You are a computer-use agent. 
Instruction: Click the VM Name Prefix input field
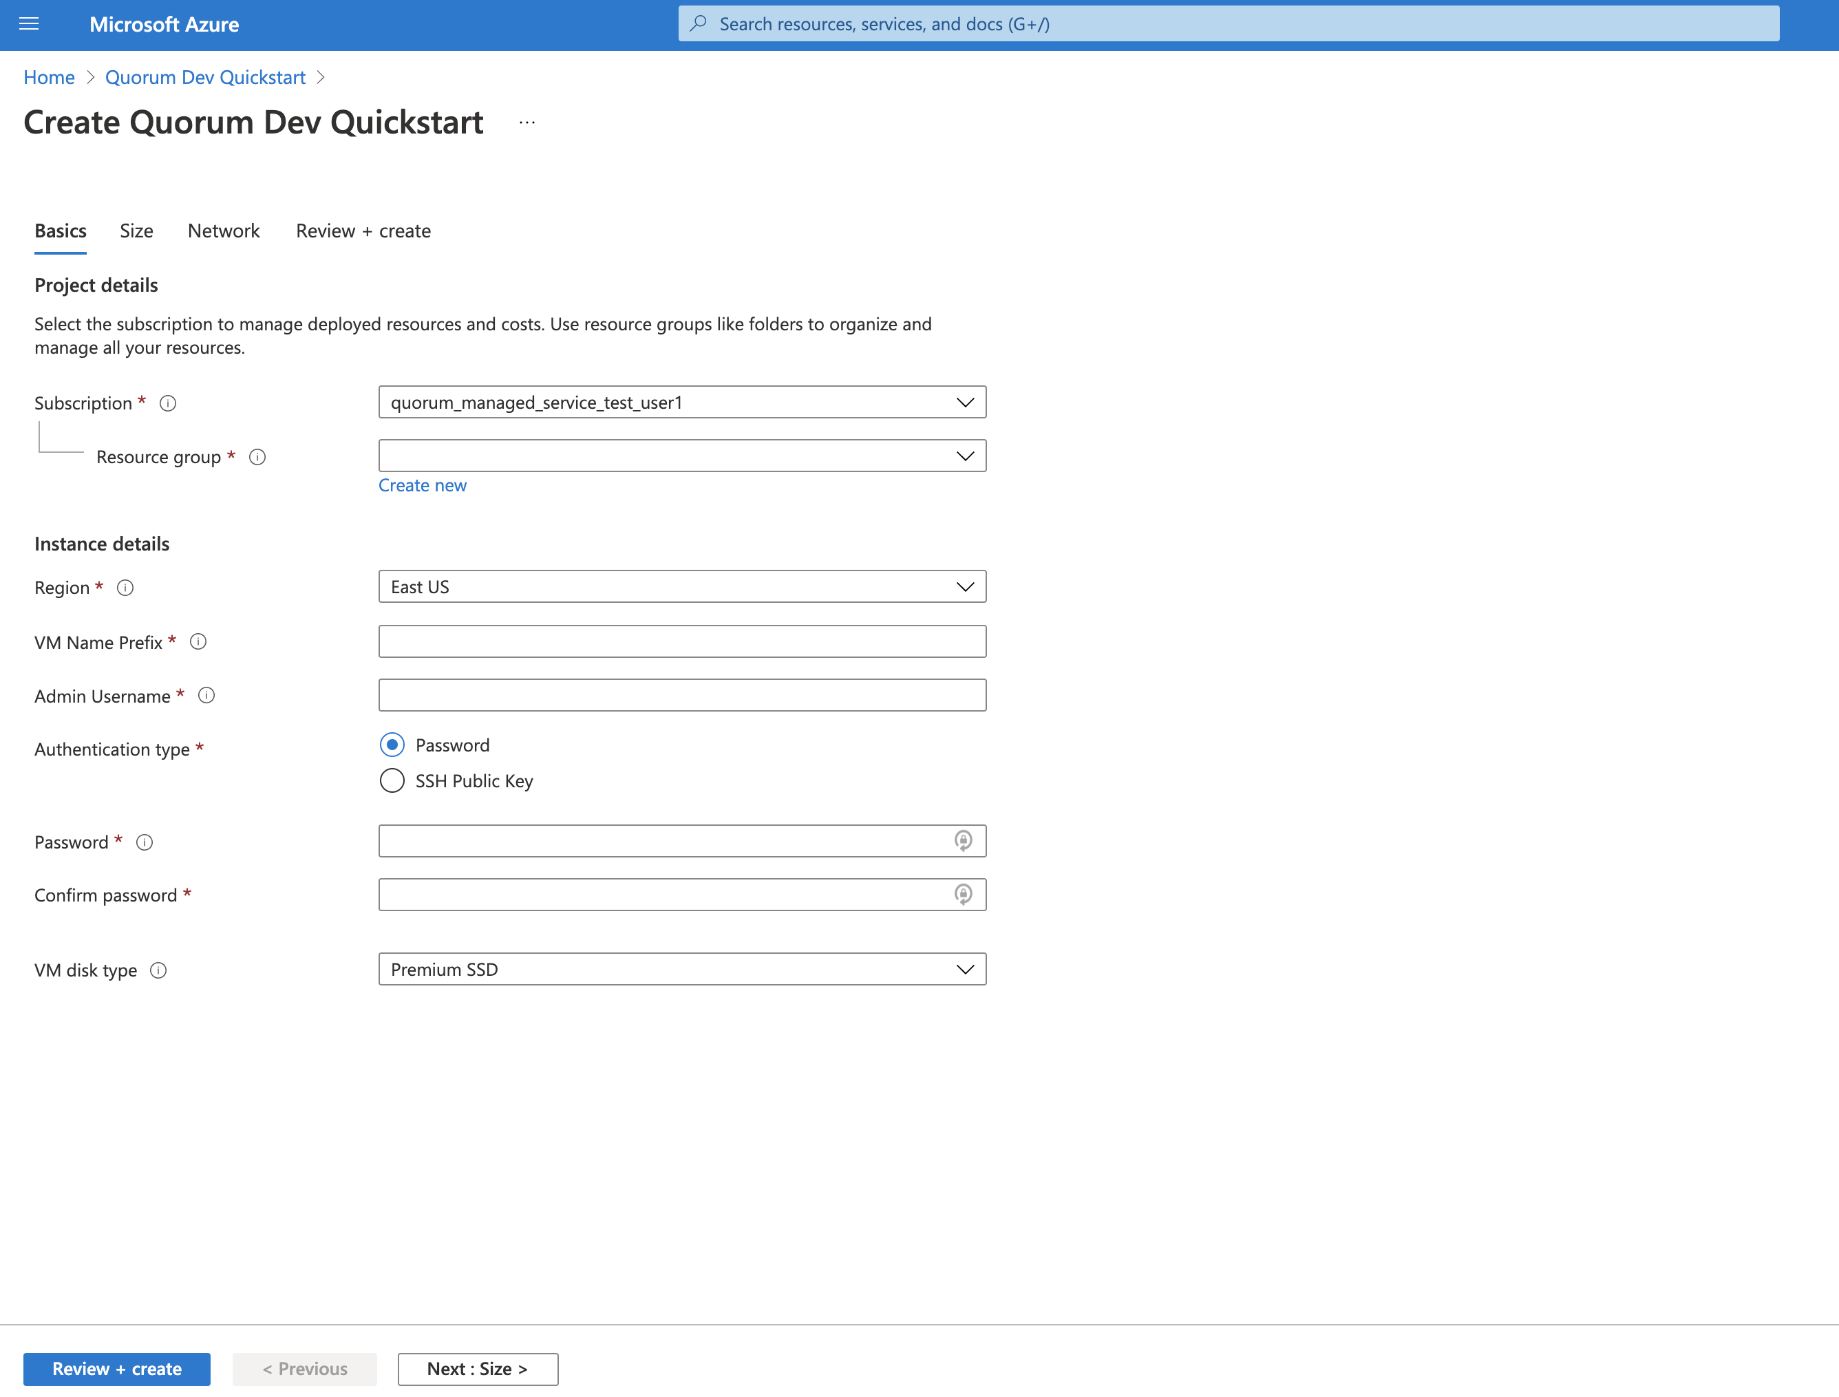(683, 641)
